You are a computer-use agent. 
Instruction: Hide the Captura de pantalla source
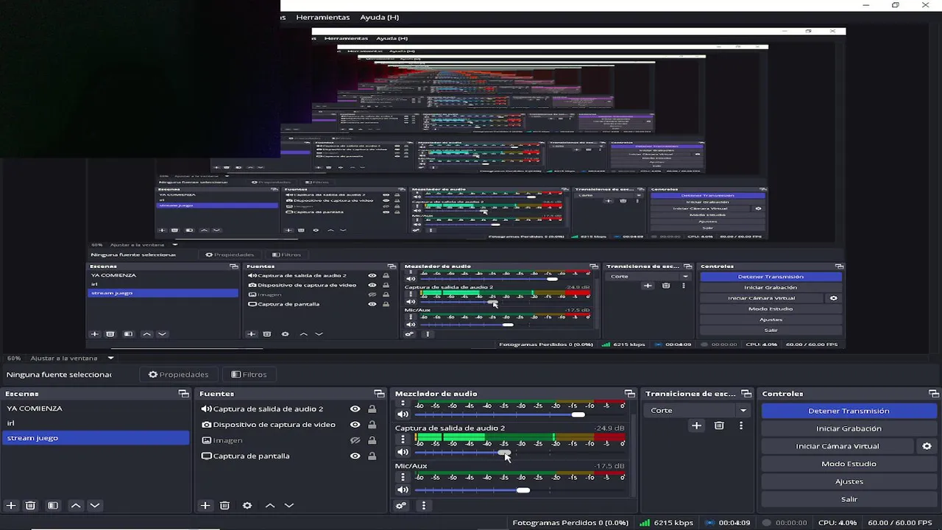355,456
